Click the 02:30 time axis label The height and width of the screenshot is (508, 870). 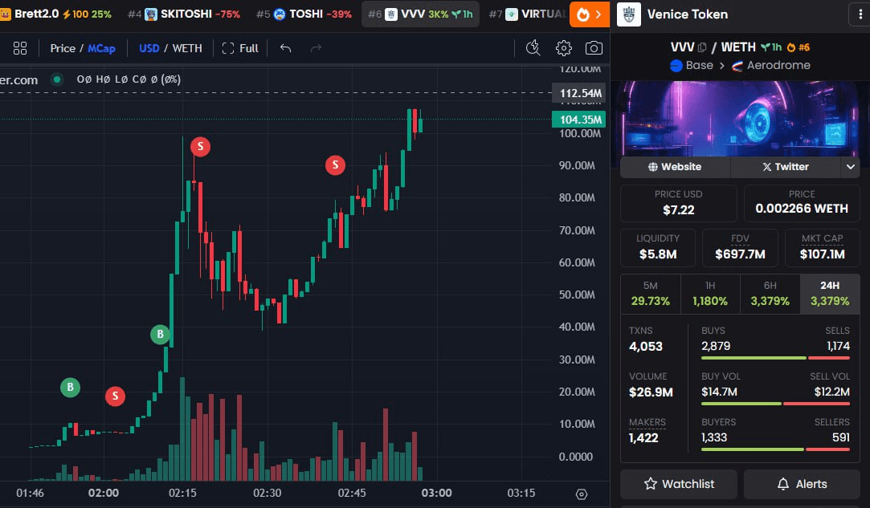point(267,493)
